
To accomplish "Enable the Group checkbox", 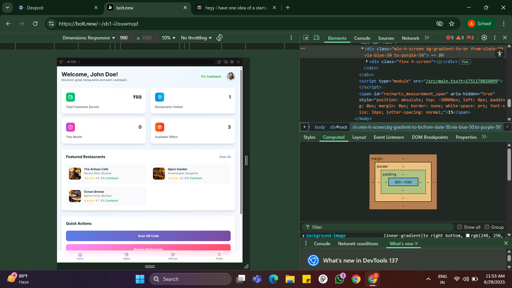I will pos(487,227).
